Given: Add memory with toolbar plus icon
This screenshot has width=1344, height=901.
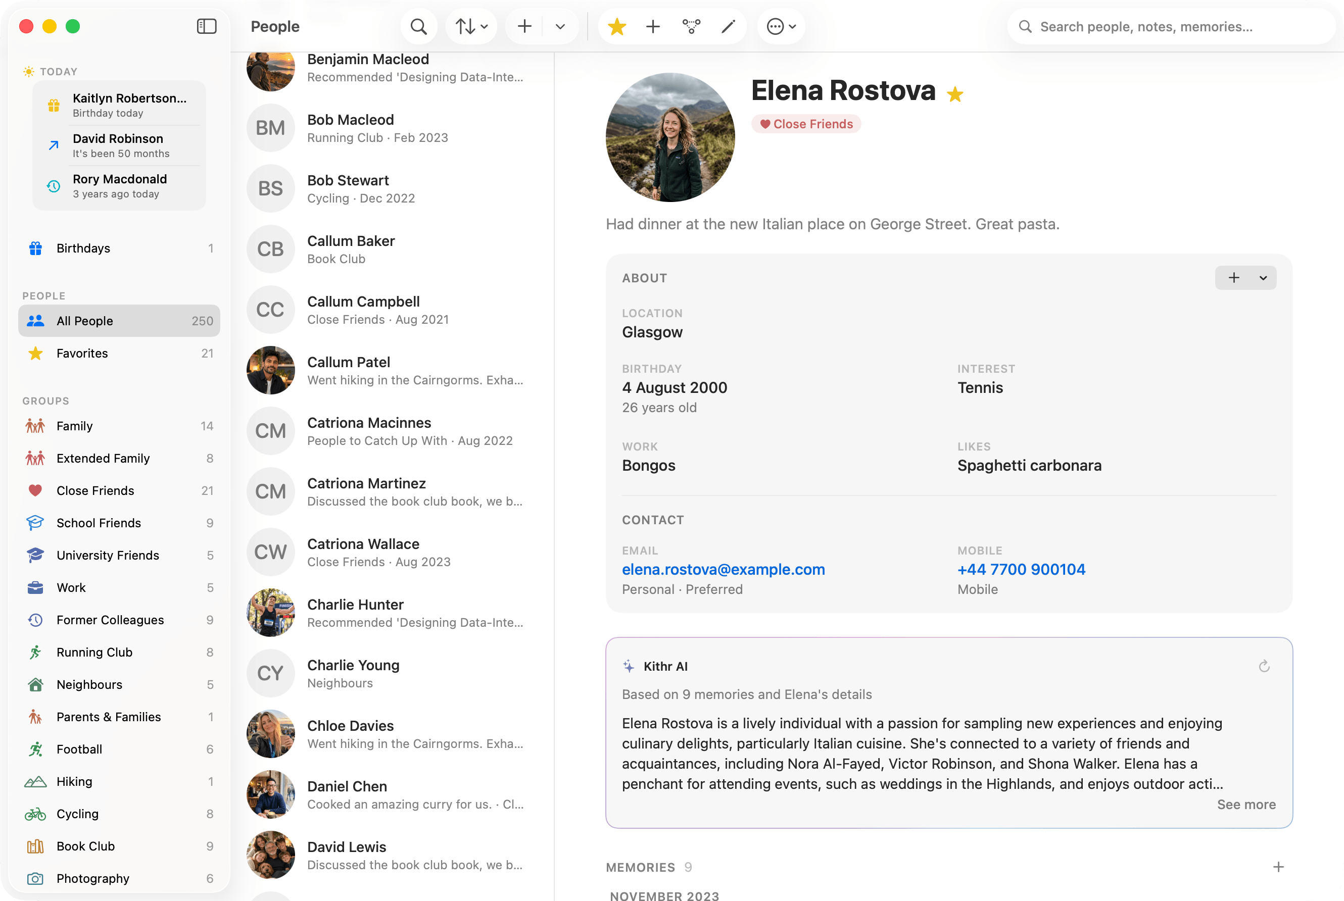Looking at the screenshot, I should 653,26.
